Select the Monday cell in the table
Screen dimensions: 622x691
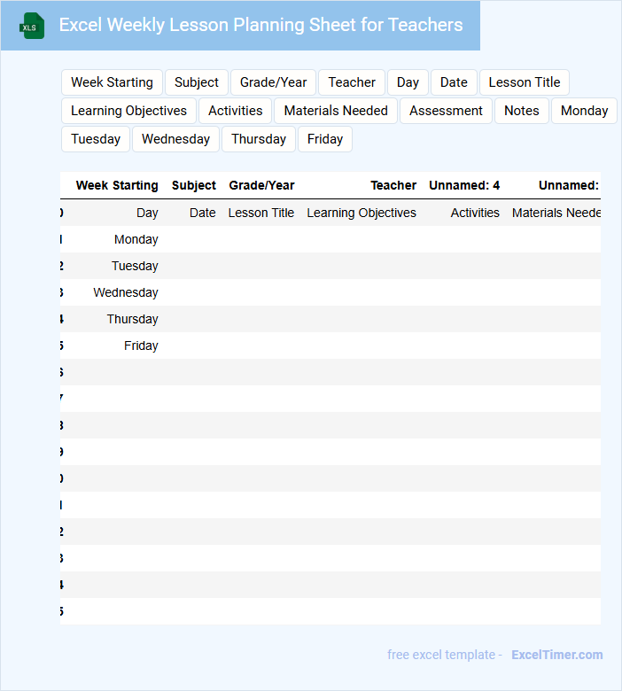[136, 239]
